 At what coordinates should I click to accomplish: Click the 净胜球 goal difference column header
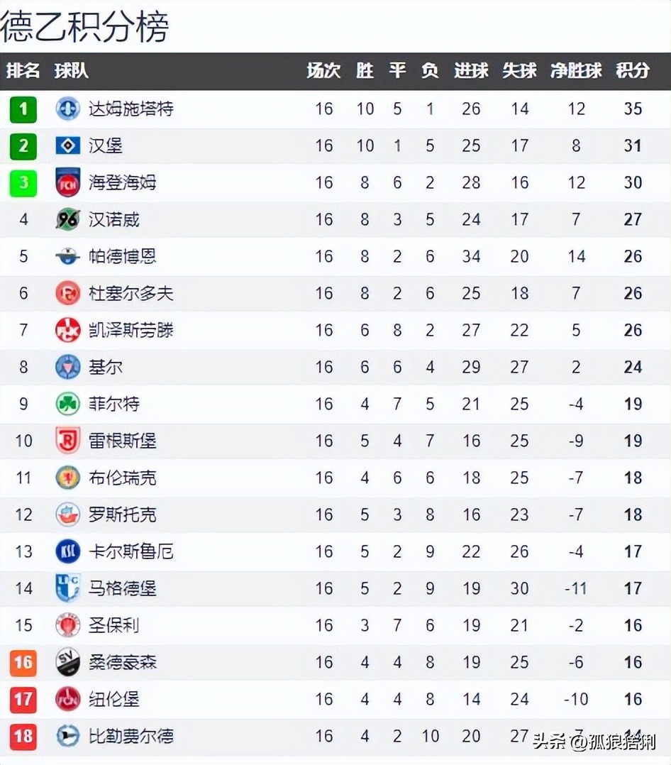(576, 71)
